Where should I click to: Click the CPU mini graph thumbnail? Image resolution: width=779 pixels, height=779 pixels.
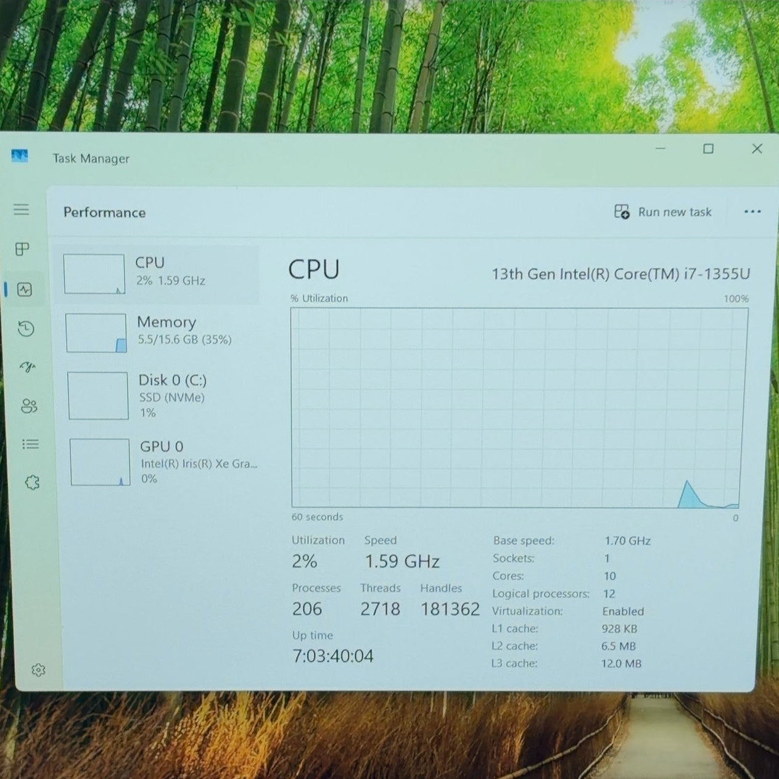pyautogui.click(x=94, y=274)
